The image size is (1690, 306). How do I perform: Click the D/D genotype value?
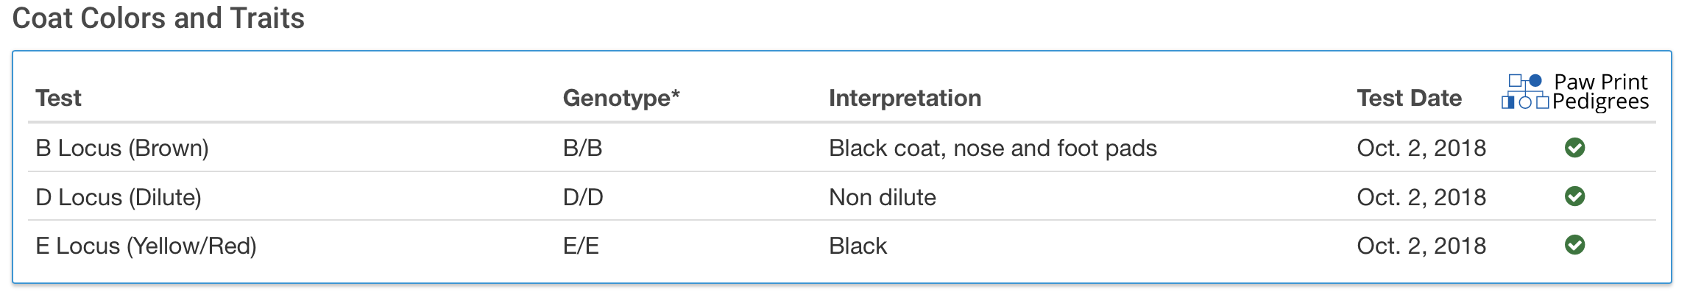click(x=583, y=197)
